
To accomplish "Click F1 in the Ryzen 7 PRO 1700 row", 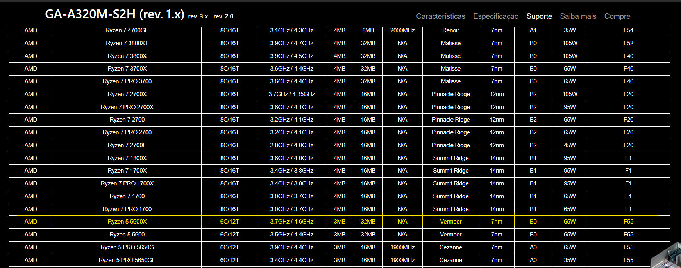I will click(x=628, y=209).
